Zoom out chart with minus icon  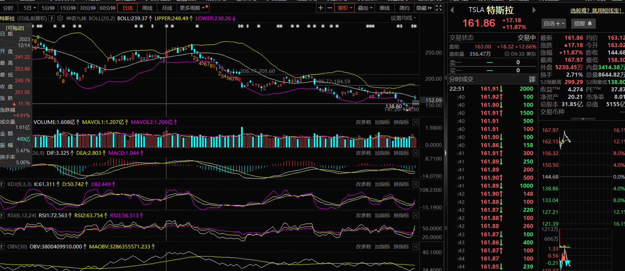(x=330, y=8)
